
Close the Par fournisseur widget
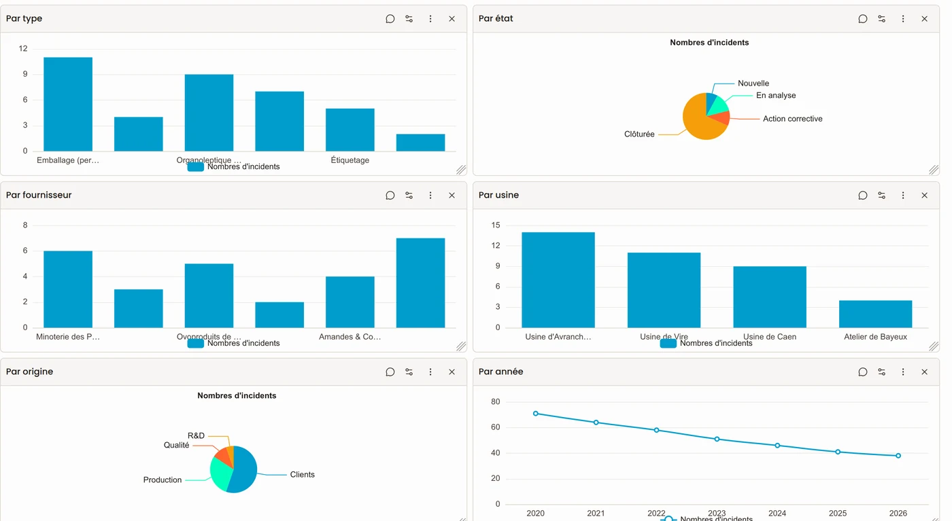(x=452, y=196)
